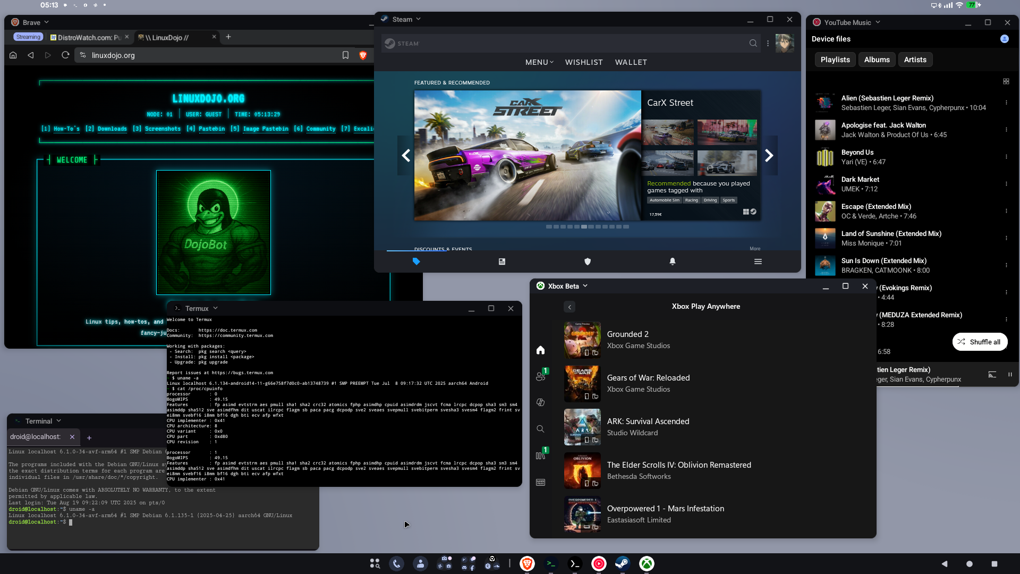Click the YouTube Music cast icon
This screenshot has width=1020, height=574.
992,374
